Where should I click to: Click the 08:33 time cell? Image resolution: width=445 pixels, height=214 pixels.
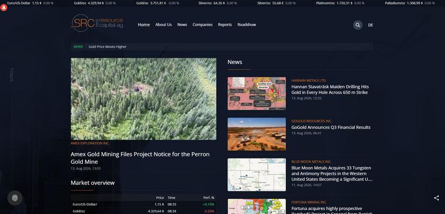click(172, 205)
